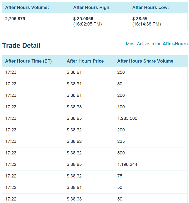Click the 16:14:38 PM timestamp
Viewport: 189px width, 203px height.
[x=146, y=24]
